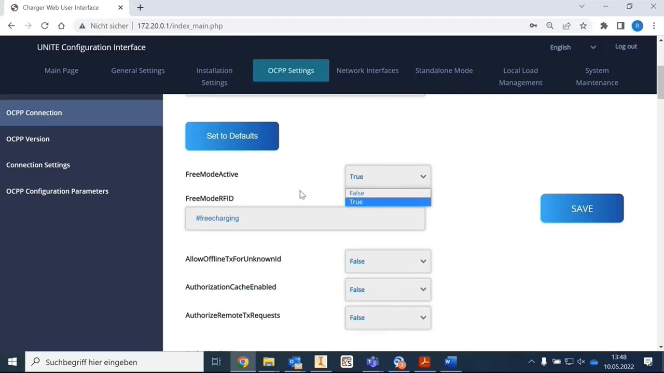Open the tab search chevron in Chrome
The height and width of the screenshot is (373, 664).
582,7
